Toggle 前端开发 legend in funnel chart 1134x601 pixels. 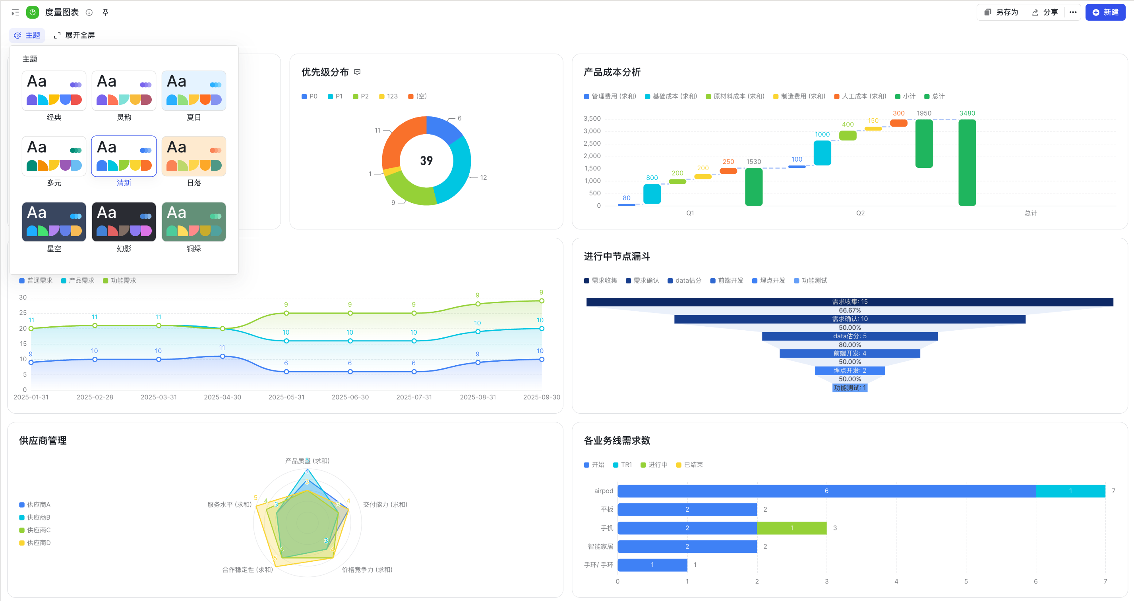pos(727,281)
